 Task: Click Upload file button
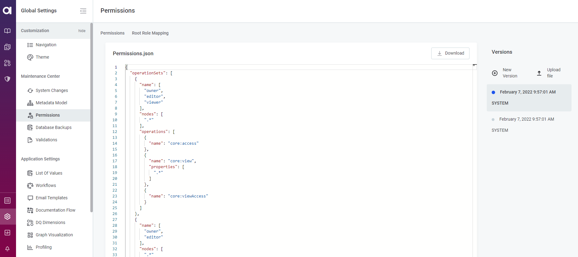pyautogui.click(x=549, y=73)
